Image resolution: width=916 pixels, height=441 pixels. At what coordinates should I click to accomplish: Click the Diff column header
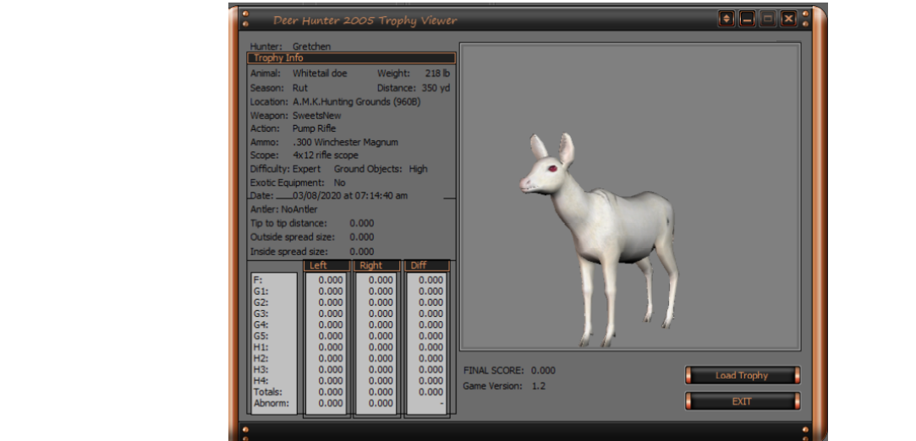tap(427, 265)
